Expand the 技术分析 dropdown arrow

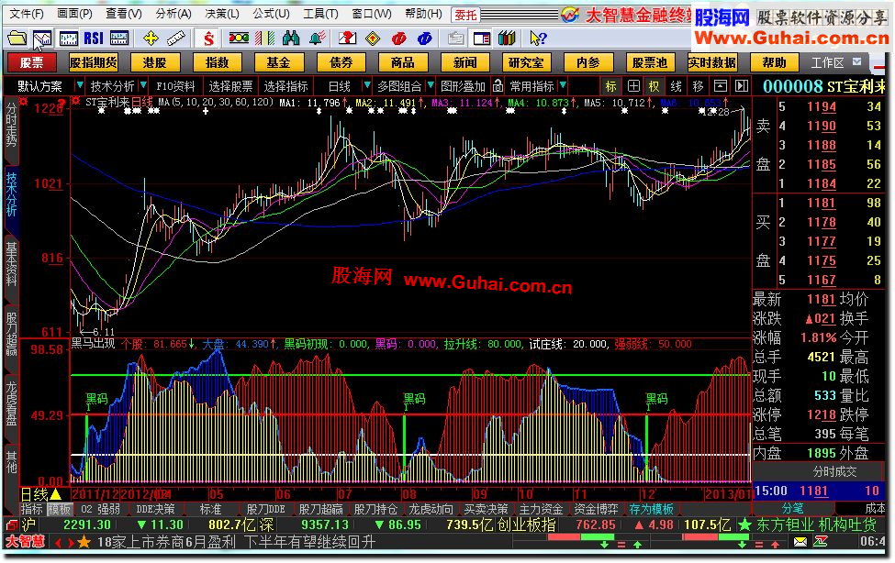[143, 85]
